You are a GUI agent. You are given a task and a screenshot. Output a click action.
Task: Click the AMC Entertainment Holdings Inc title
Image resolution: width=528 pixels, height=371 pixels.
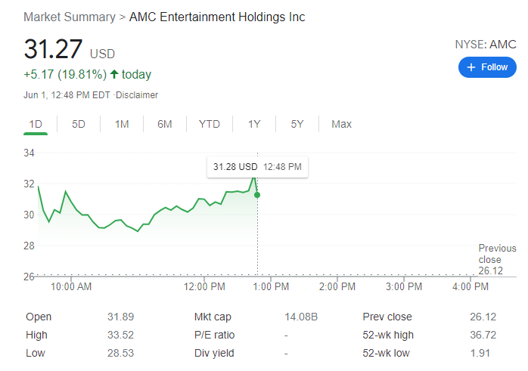click(217, 17)
